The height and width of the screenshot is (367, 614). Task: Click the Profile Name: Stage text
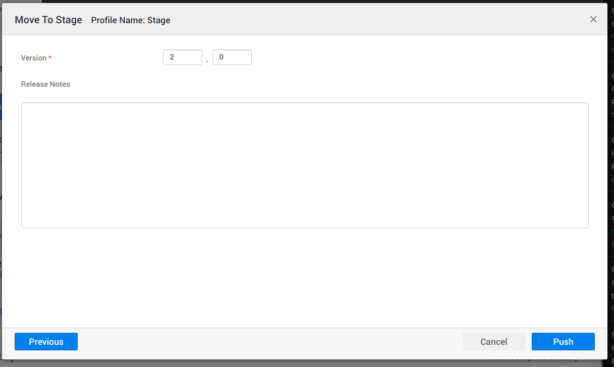(130, 21)
